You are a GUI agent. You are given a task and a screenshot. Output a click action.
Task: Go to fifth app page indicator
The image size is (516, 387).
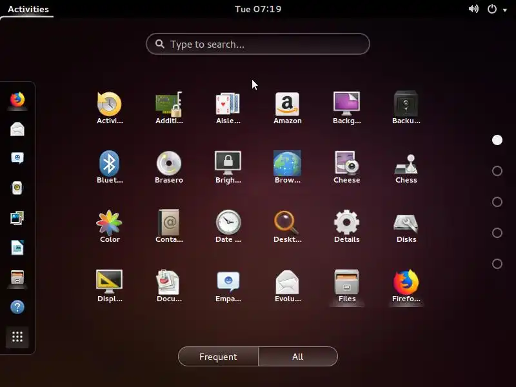point(497,264)
